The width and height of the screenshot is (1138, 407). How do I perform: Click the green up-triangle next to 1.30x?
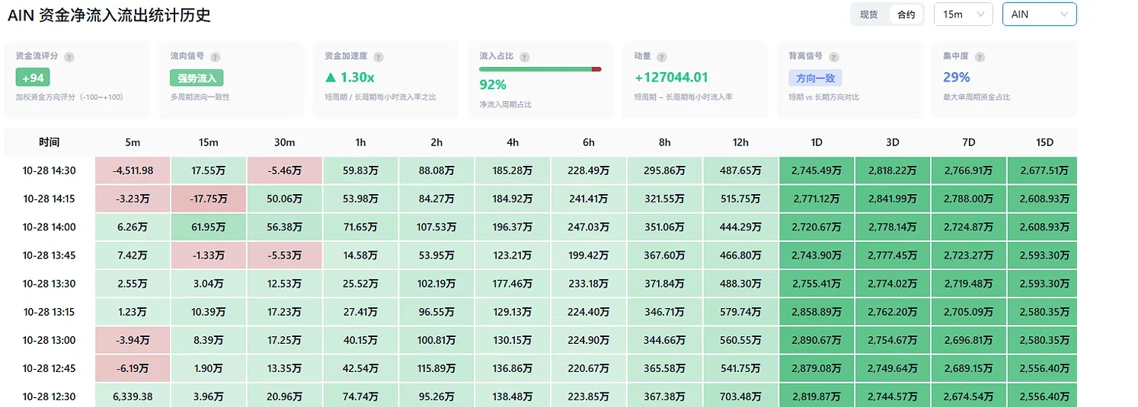tap(330, 78)
